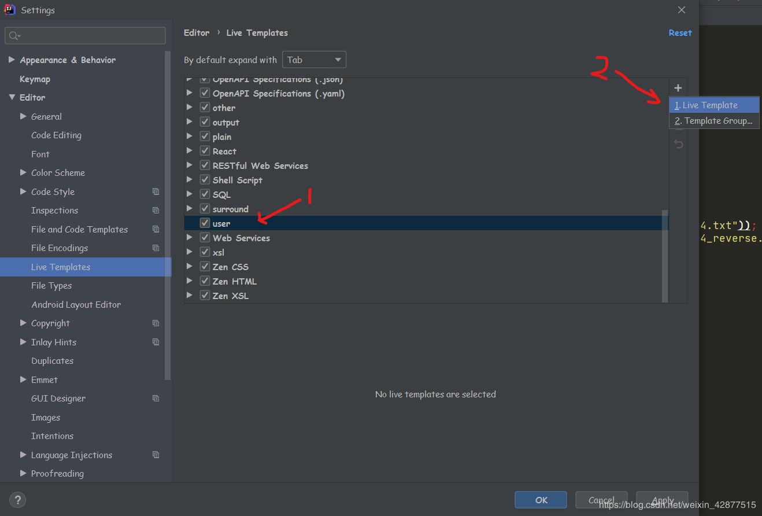Uncheck the surround template group checkbox
The width and height of the screenshot is (762, 516).
[x=205, y=208]
